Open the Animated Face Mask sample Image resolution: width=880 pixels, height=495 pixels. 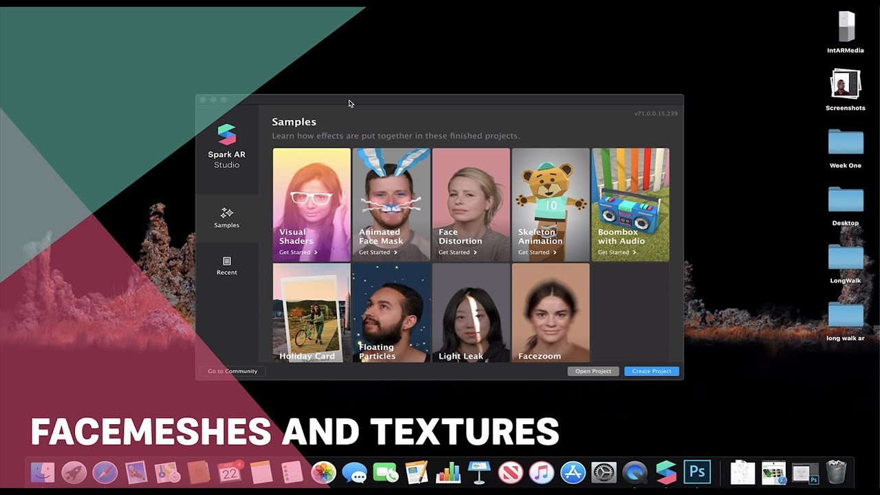coord(391,205)
